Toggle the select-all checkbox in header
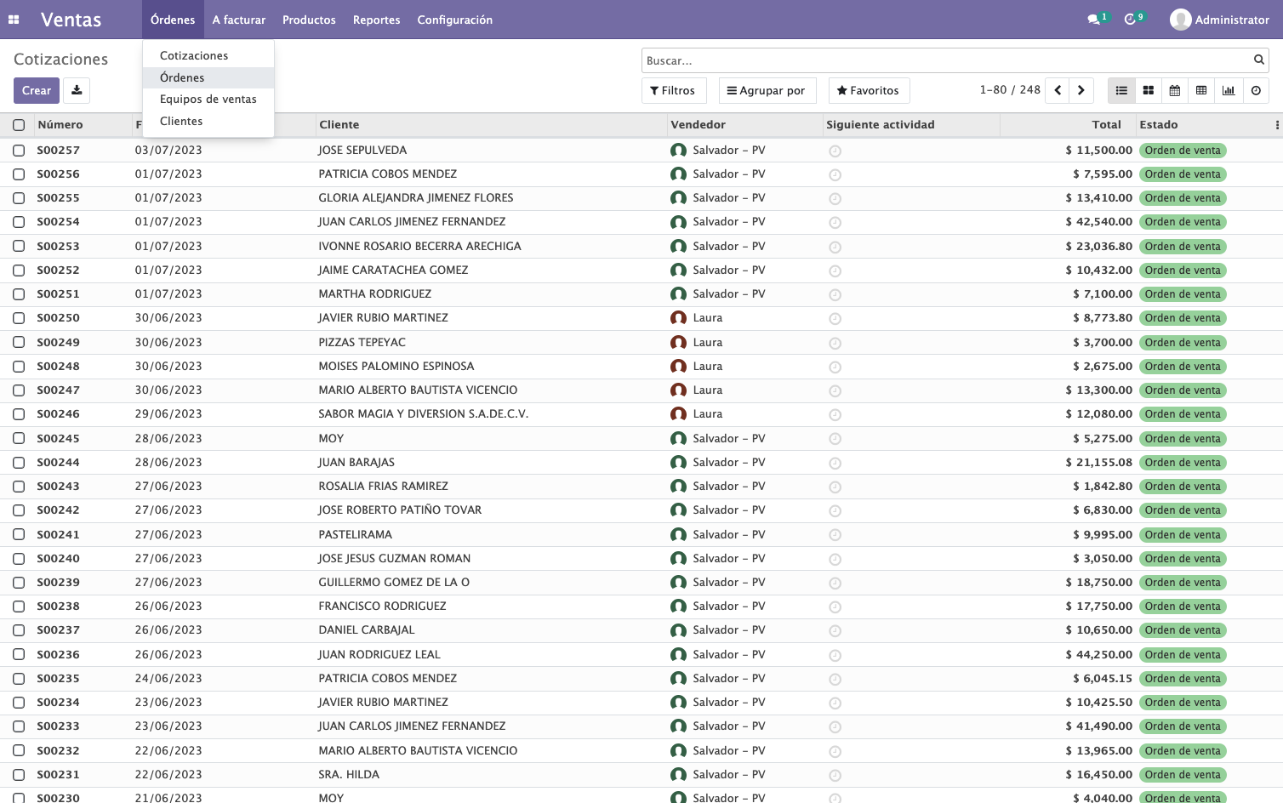 pos(19,125)
